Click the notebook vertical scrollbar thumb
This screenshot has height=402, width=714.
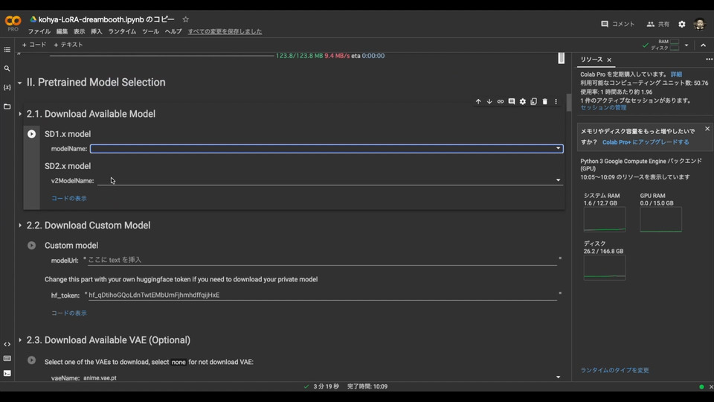tap(569, 103)
